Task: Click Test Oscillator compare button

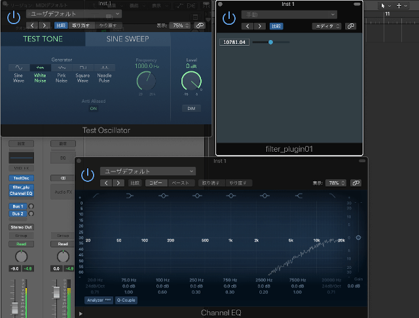Action: [x=61, y=26]
